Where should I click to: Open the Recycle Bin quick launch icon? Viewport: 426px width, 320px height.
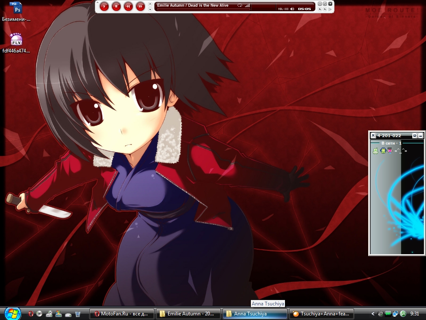click(77, 314)
